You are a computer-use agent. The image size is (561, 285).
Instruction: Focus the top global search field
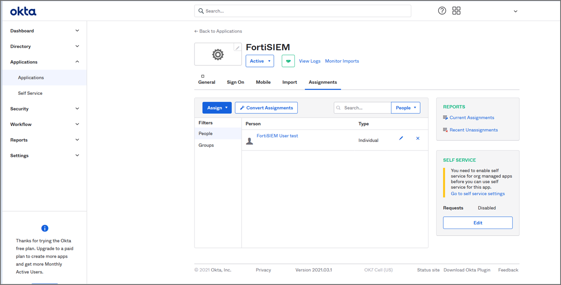(303, 11)
